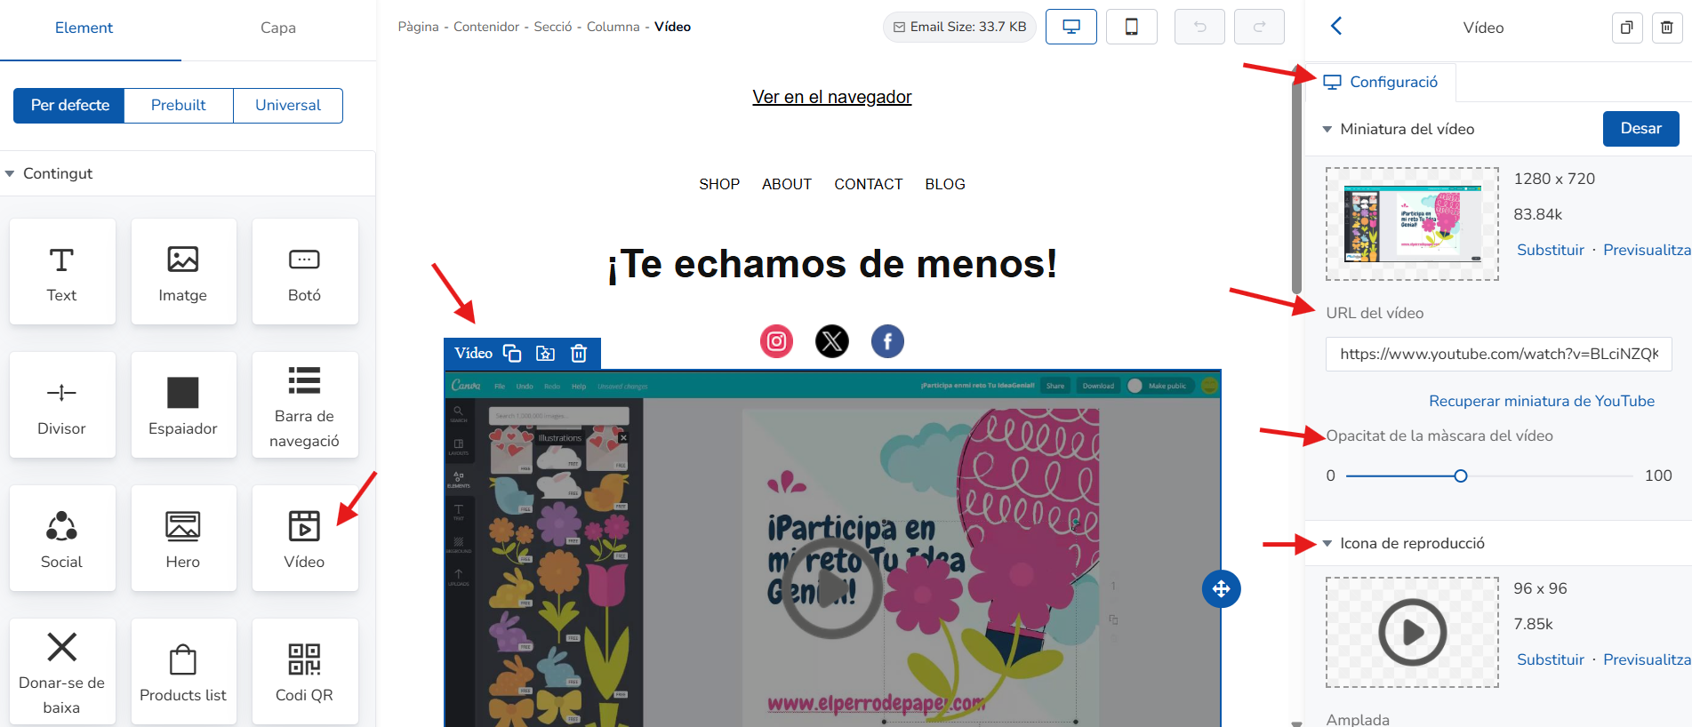Click Substituir for the video thumbnail
1692x727 pixels.
click(1551, 250)
